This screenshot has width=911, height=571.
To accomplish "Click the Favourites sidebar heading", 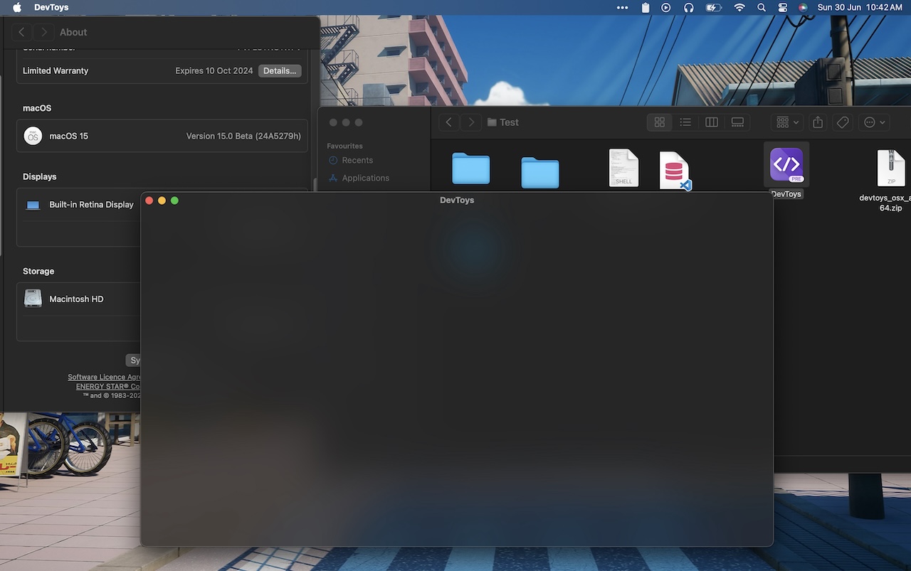I will coord(344,146).
